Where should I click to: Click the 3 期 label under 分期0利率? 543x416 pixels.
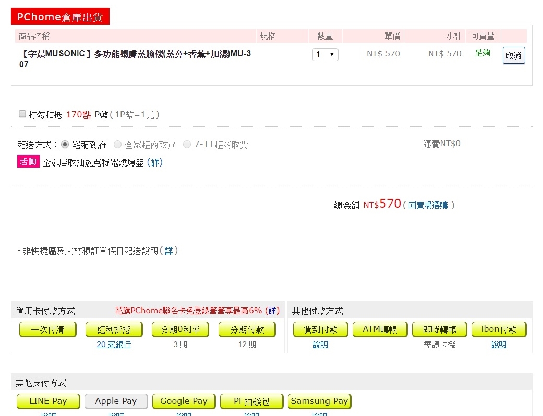180,344
